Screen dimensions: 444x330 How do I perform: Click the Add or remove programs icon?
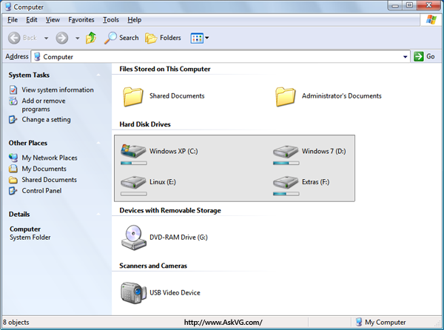coord(13,101)
